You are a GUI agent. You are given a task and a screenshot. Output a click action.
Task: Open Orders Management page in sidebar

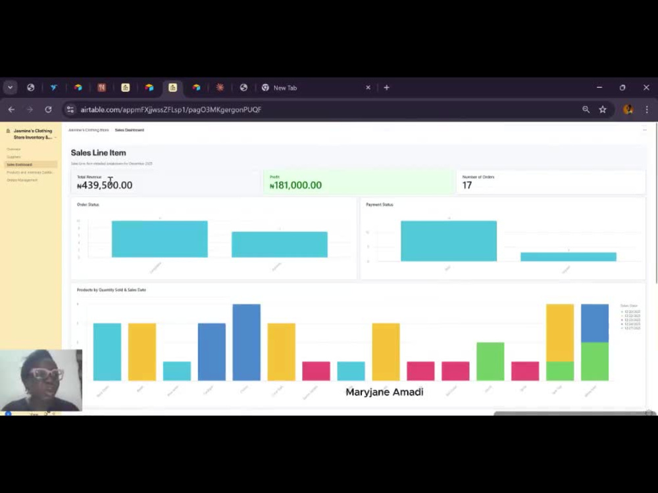click(x=22, y=180)
